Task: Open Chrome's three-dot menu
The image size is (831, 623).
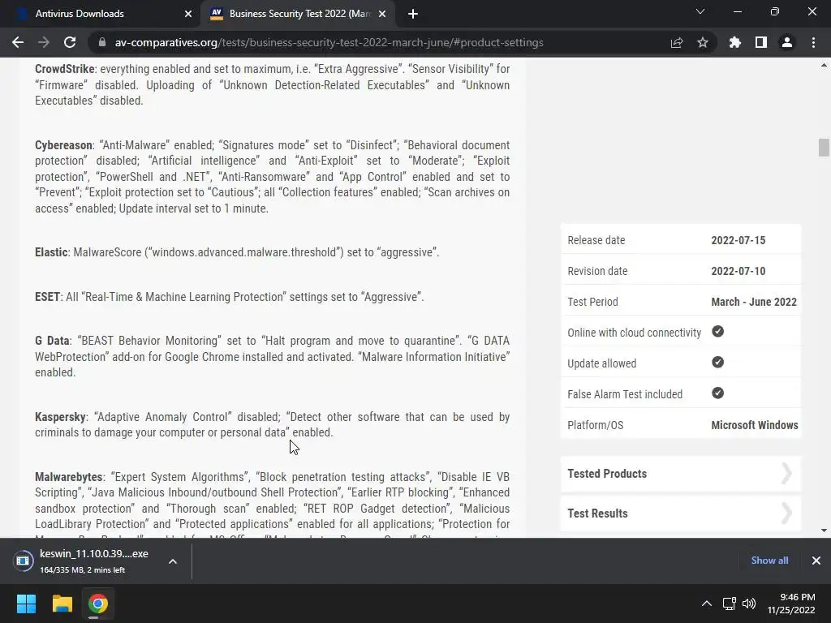Action: (x=813, y=42)
